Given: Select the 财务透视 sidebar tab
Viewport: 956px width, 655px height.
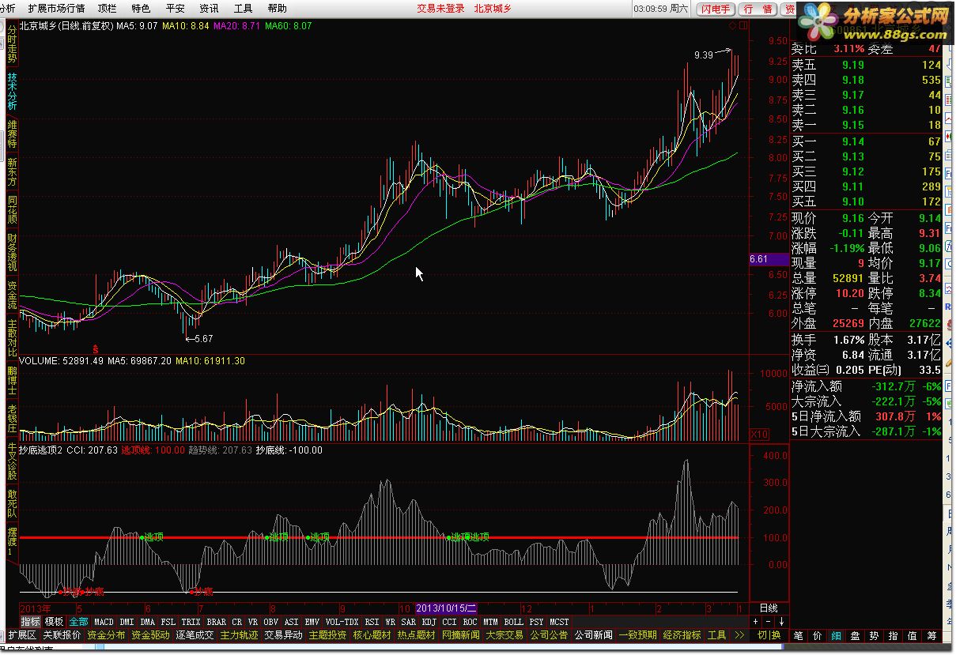Looking at the screenshot, I should [12, 254].
